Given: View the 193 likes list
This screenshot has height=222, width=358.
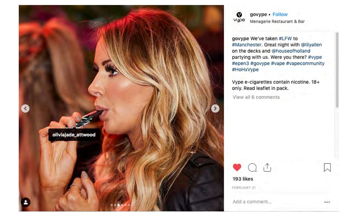Looking at the screenshot, I should click(x=243, y=179).
